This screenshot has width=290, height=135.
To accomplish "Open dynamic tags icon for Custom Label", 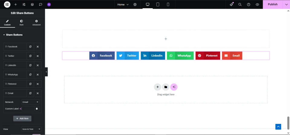I will (37, 109).
